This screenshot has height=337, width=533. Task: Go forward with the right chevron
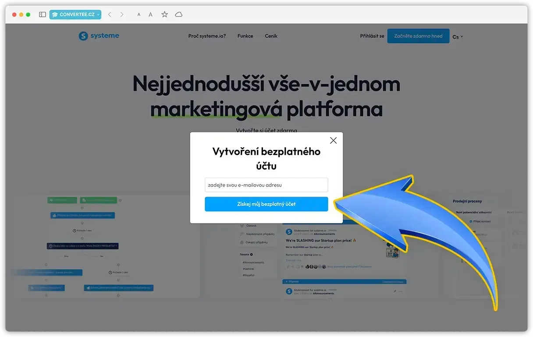coord(122,14)
